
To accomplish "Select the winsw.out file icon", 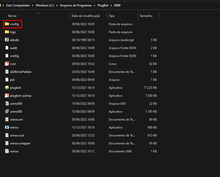I will point(7,135).
